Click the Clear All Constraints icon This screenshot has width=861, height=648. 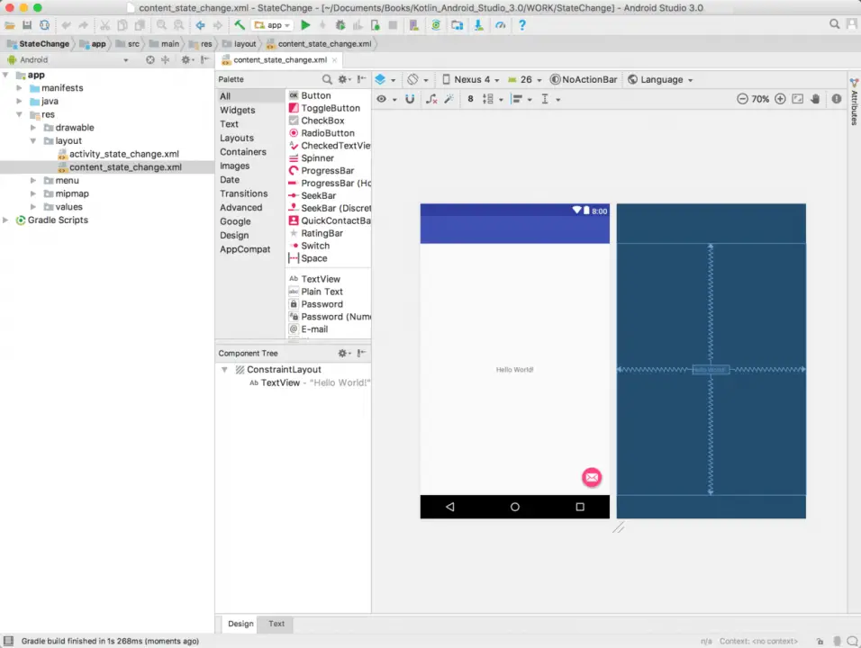pos(432,99)
